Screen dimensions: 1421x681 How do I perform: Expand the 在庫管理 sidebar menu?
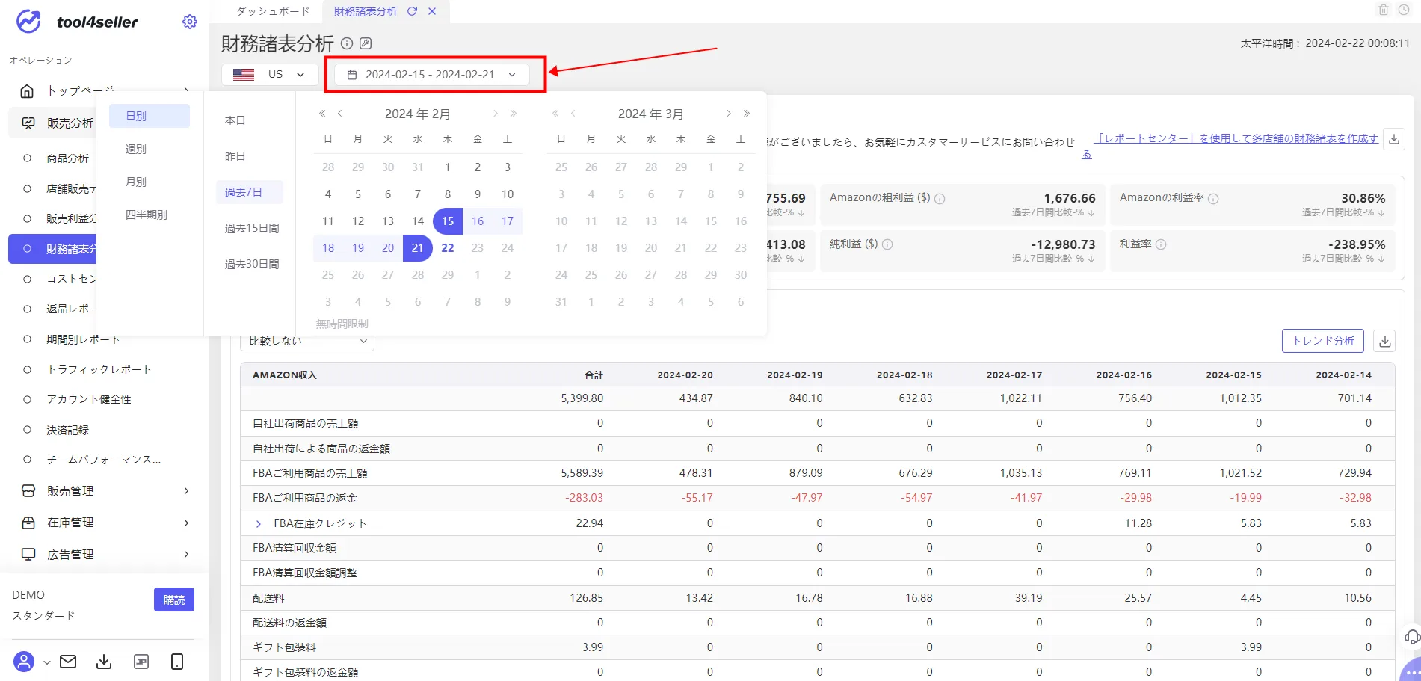(186, 523)
